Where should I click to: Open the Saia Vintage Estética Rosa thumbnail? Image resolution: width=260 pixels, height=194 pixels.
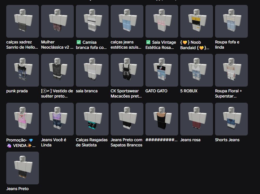click(x=162, y=21)
